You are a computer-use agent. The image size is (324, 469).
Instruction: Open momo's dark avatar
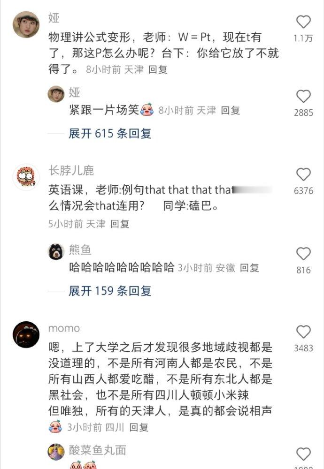tap(26, 335)
